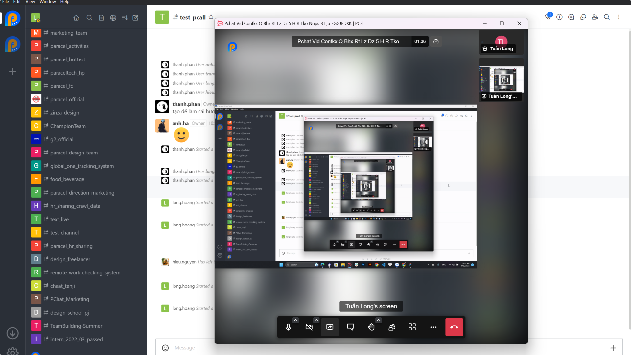Screen dimensions: 631x355
Task: Star the test_pcall channel
Action: coord(211,17)
